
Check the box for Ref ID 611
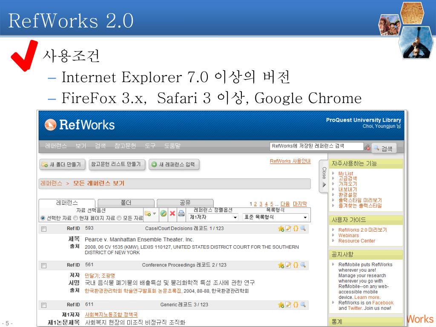pyautogui.click(x=44, y=305)
